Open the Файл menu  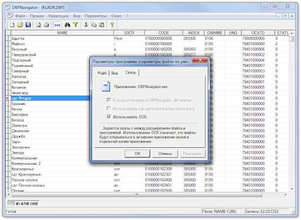click(x=20, y=16)
